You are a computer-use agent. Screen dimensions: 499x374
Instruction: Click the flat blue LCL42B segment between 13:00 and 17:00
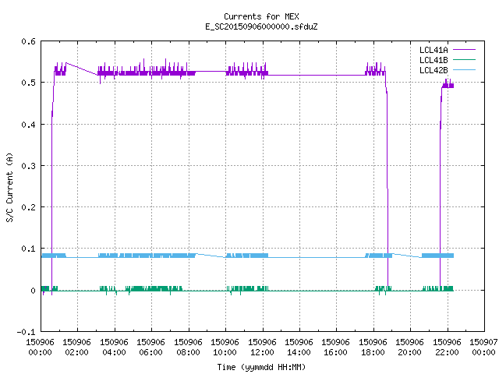click(x=318, y=257)
